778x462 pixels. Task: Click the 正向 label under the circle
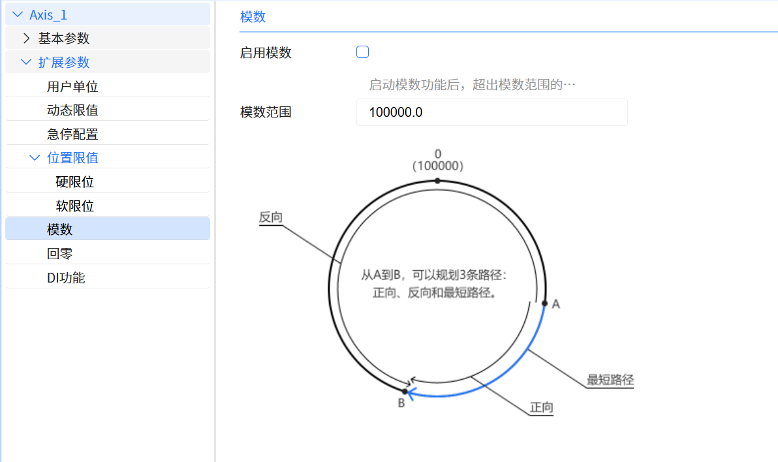(541, 408)
